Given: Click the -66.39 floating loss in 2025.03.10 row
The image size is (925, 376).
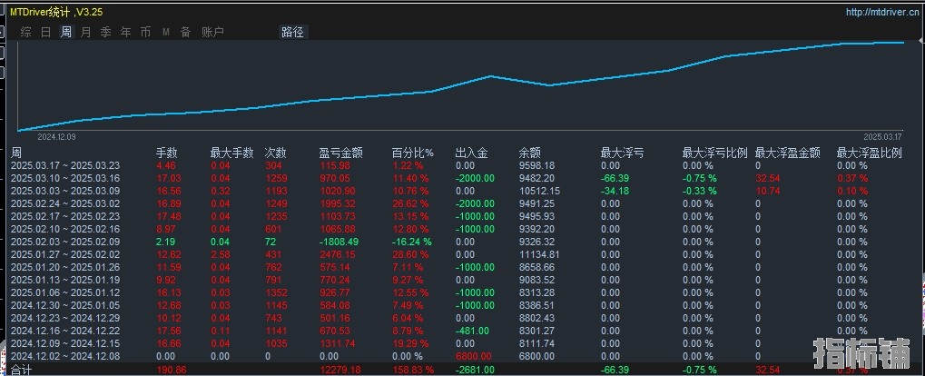Looking at the screenshot, I should point(615,178).
